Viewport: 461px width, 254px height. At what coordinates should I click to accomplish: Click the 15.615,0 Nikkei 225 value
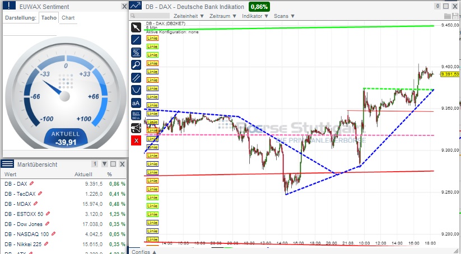coord(92,244)
